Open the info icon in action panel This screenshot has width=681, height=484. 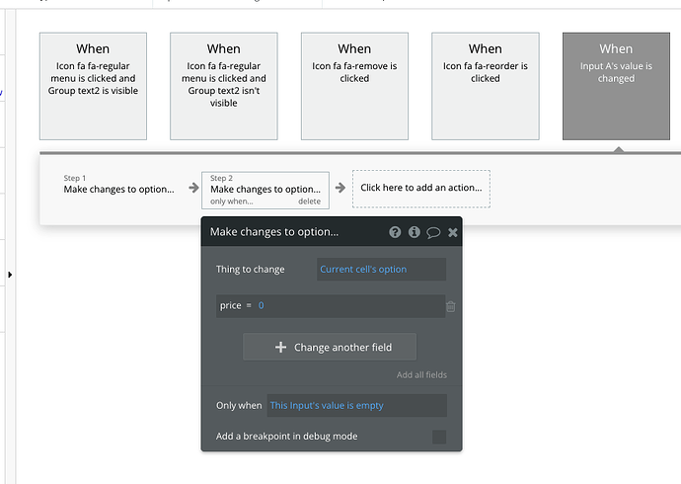coord(415,232)
